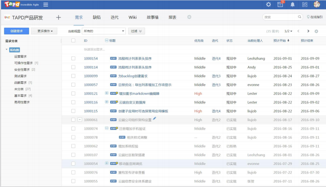
Task: Check the box for requirement 1000061
Action: tap(73, 120)
